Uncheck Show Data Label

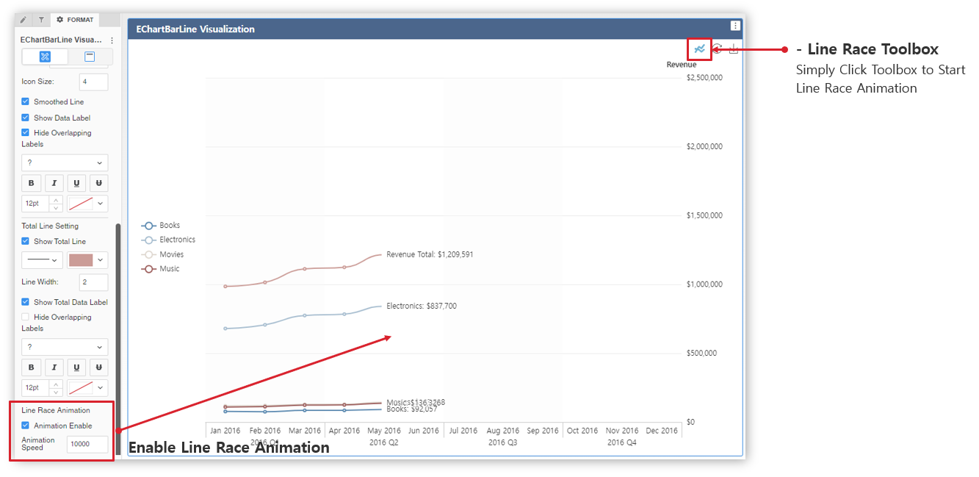tap(24, 118)
